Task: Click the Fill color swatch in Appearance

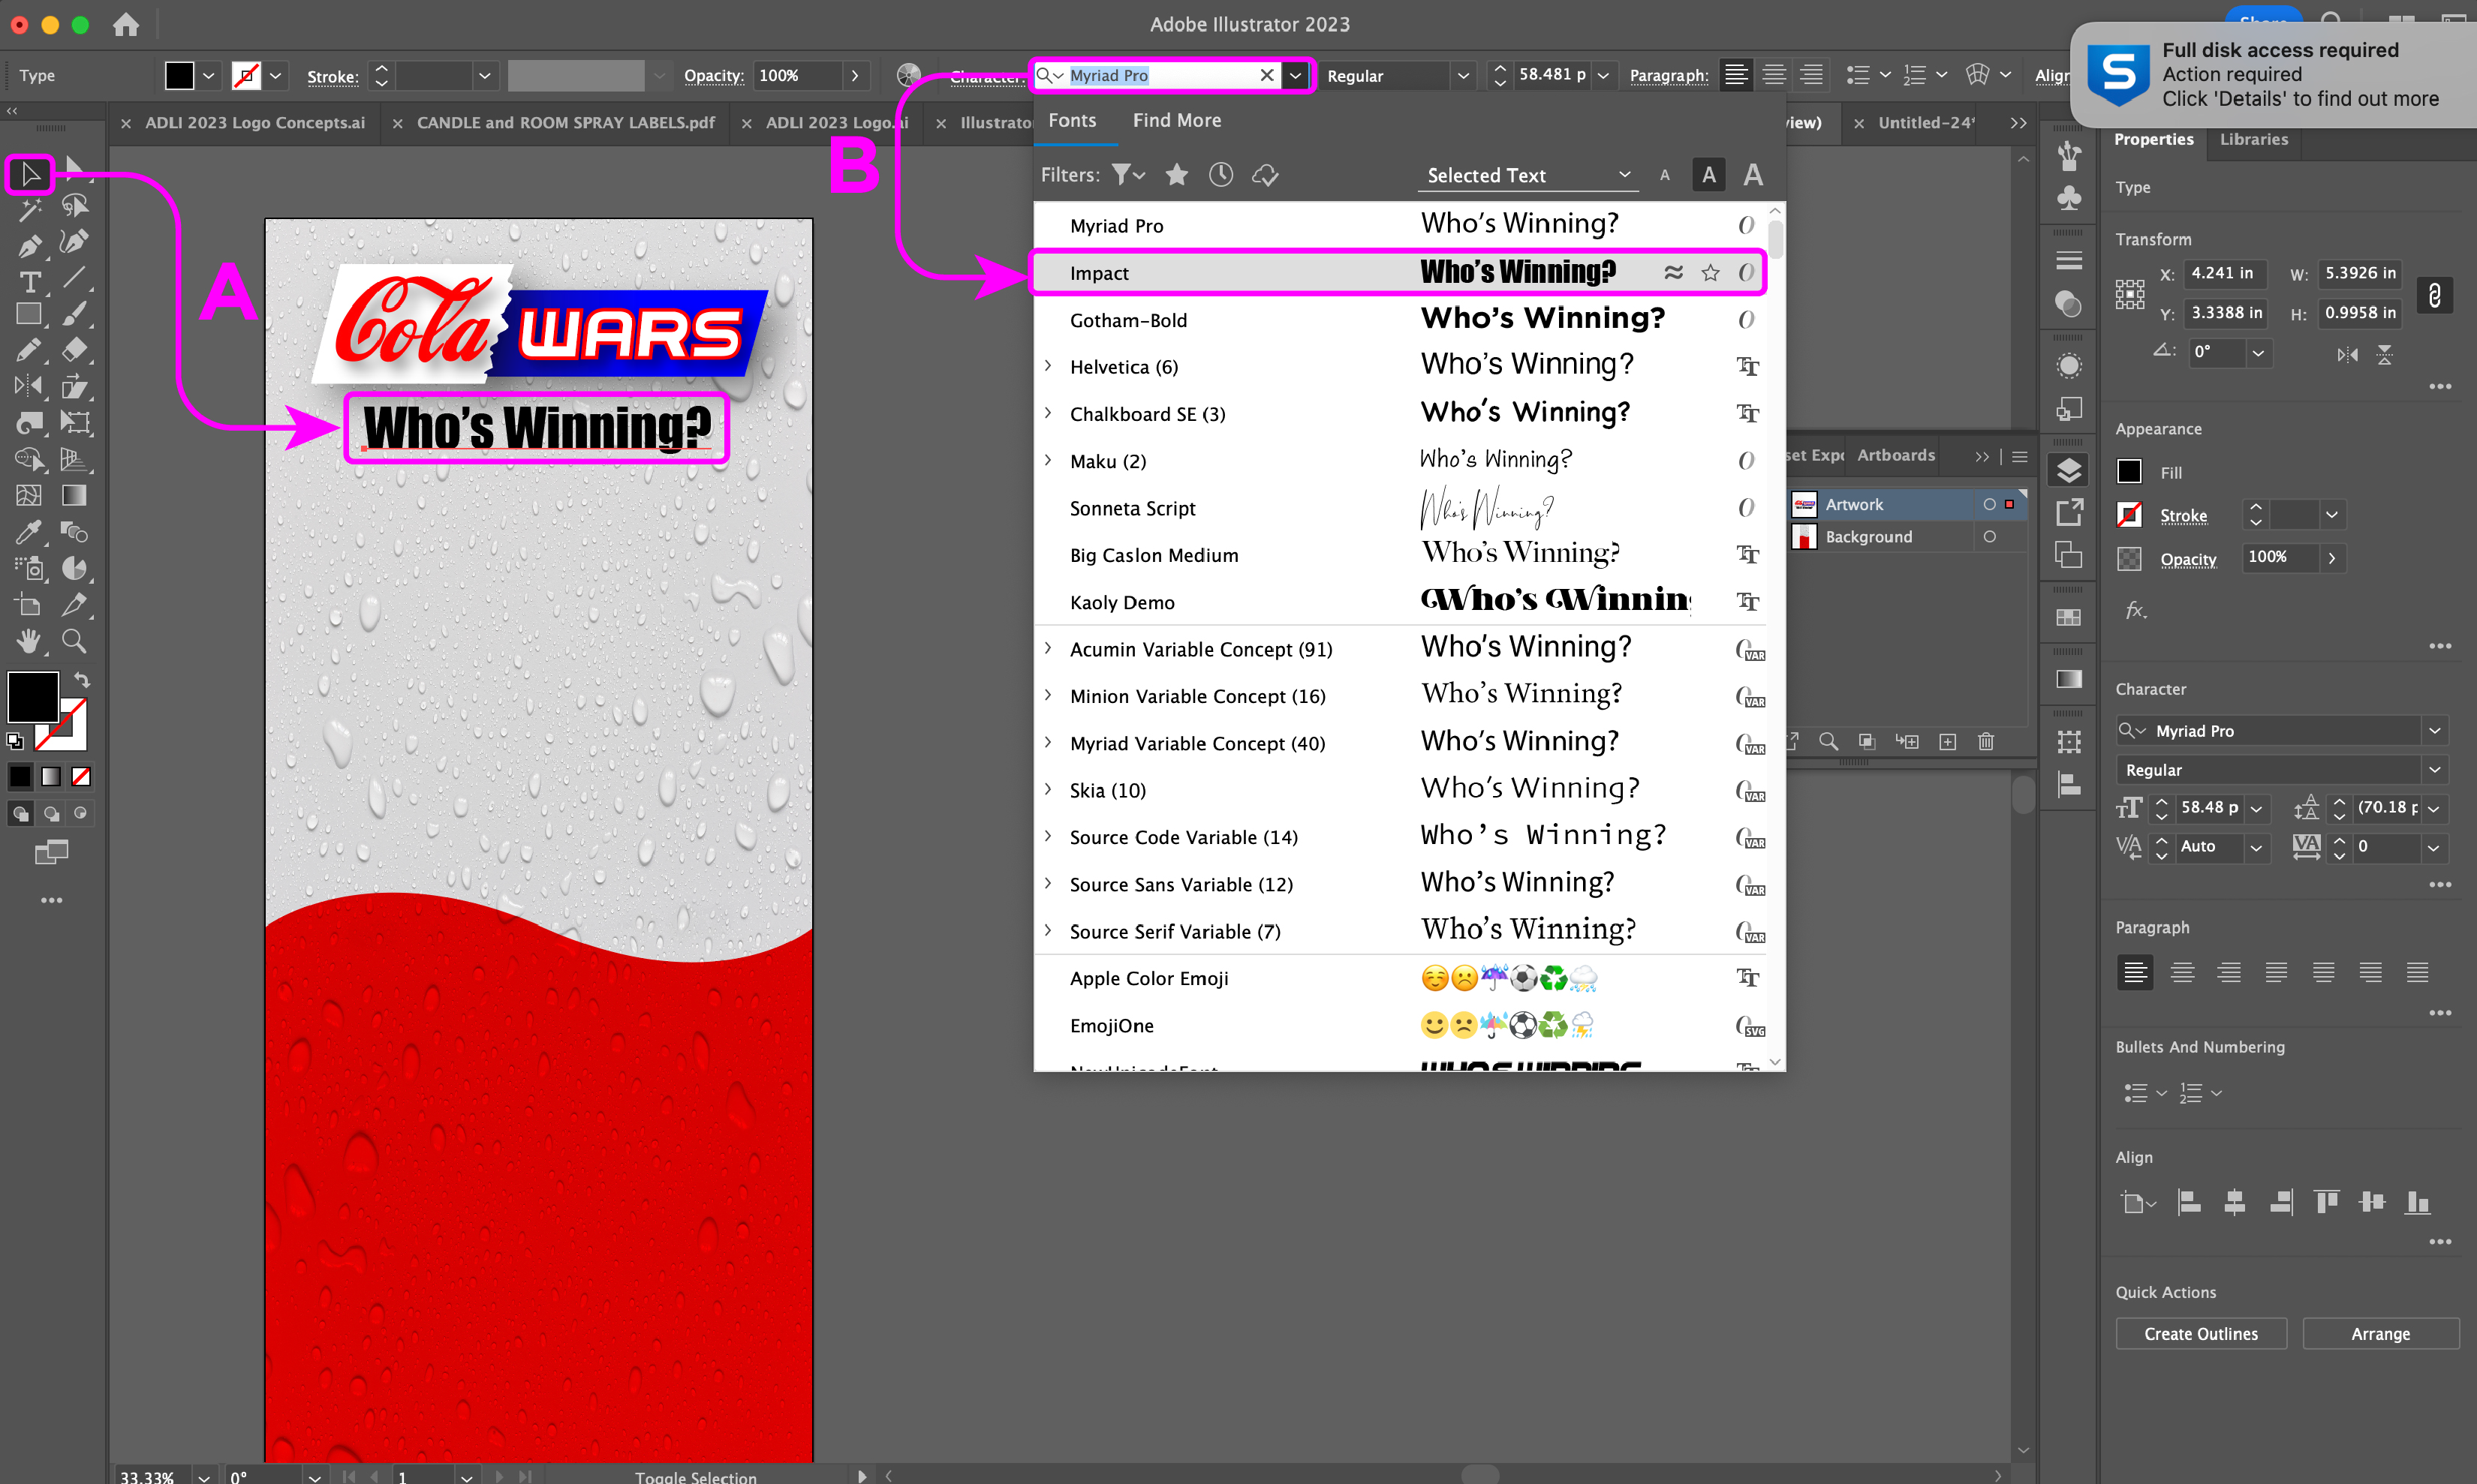Action: point(2129,472)
